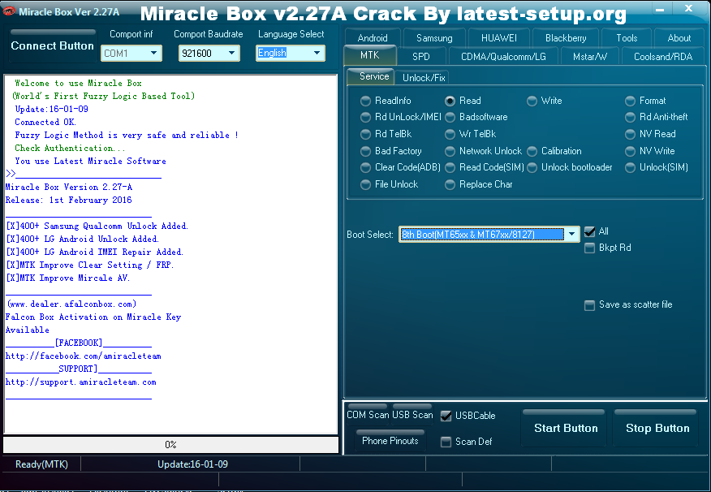
Task: Click the support.amiracleteam.com link text
Action: click(x=80, y=382)
